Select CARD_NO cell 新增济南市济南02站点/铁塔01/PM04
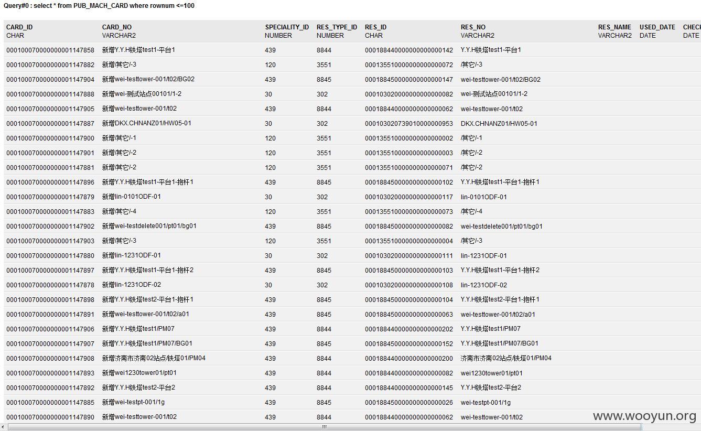The width and height of the screenshot is (701, 431). coord(154,359)
